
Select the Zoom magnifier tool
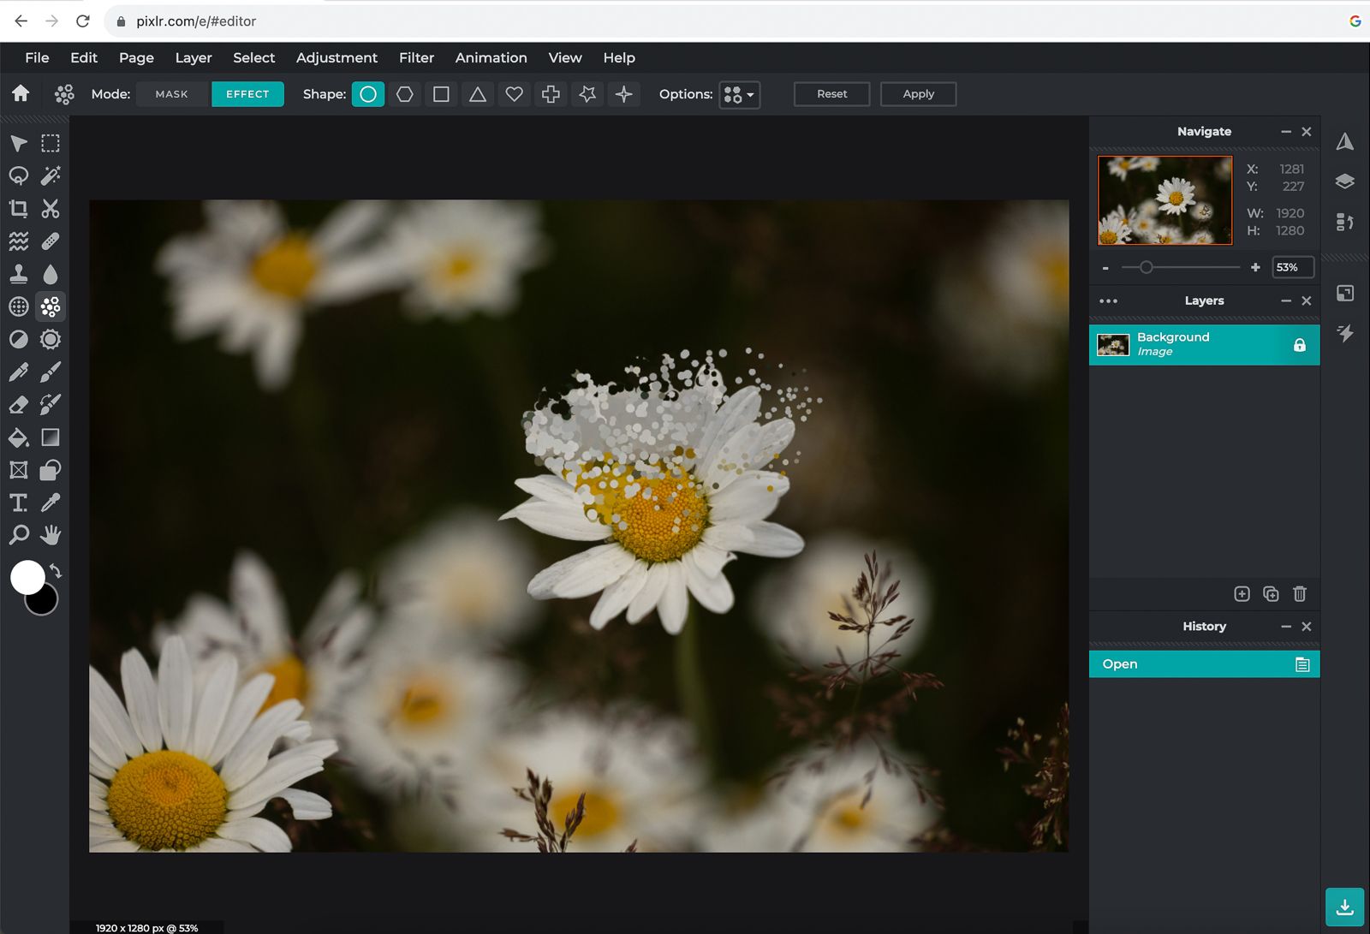(18, 535)
